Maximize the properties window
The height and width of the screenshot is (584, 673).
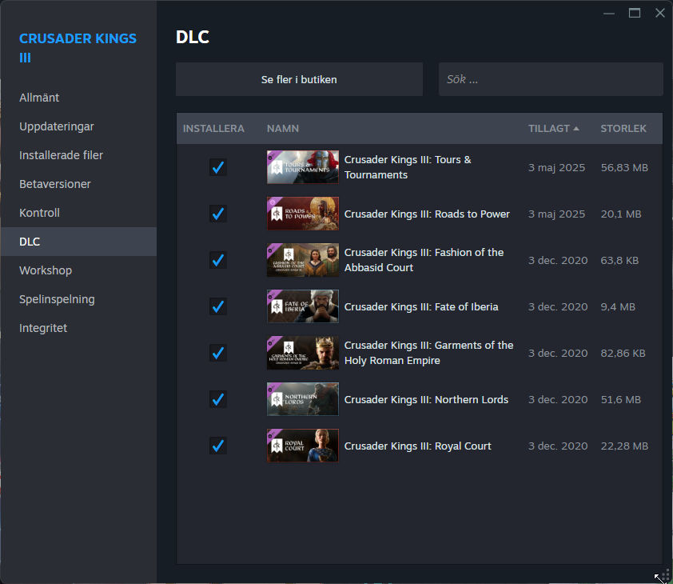coord(635,14)
